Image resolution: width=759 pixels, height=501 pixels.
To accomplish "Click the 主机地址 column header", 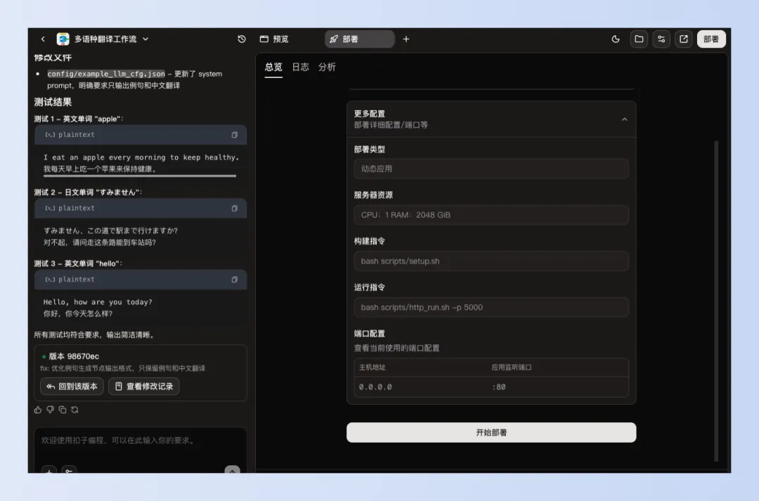I will [372, 367].
